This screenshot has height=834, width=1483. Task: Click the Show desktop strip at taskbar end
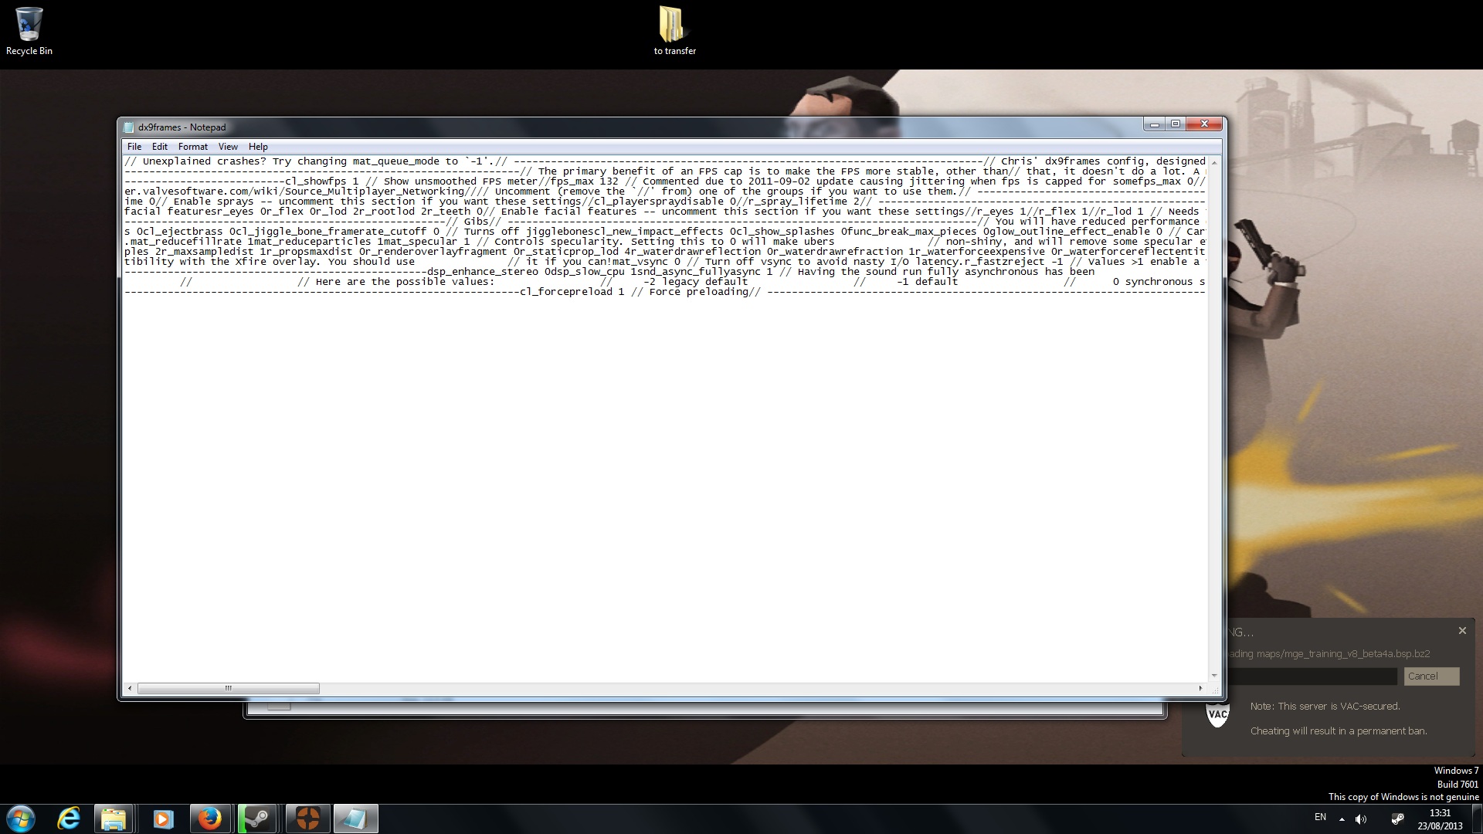(x=1477, y=819)
